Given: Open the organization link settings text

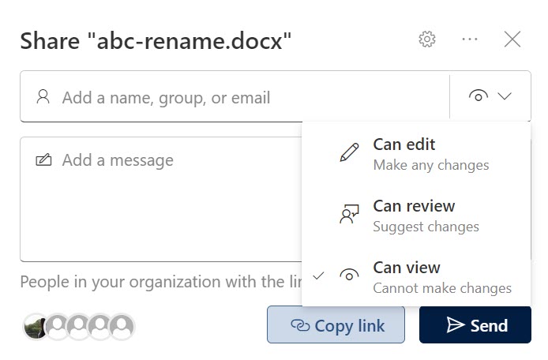Looking at the screenshot, I should pyautogui.click(x=158, y=282).
